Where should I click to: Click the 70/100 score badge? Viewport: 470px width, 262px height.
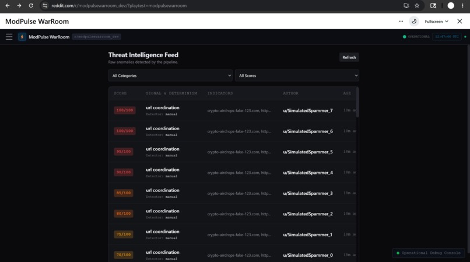click(124, 255)
